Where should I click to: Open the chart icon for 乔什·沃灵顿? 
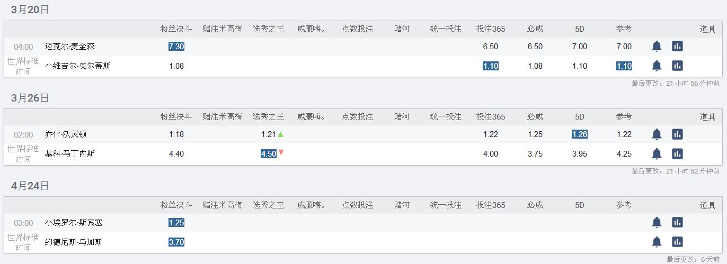677,134
